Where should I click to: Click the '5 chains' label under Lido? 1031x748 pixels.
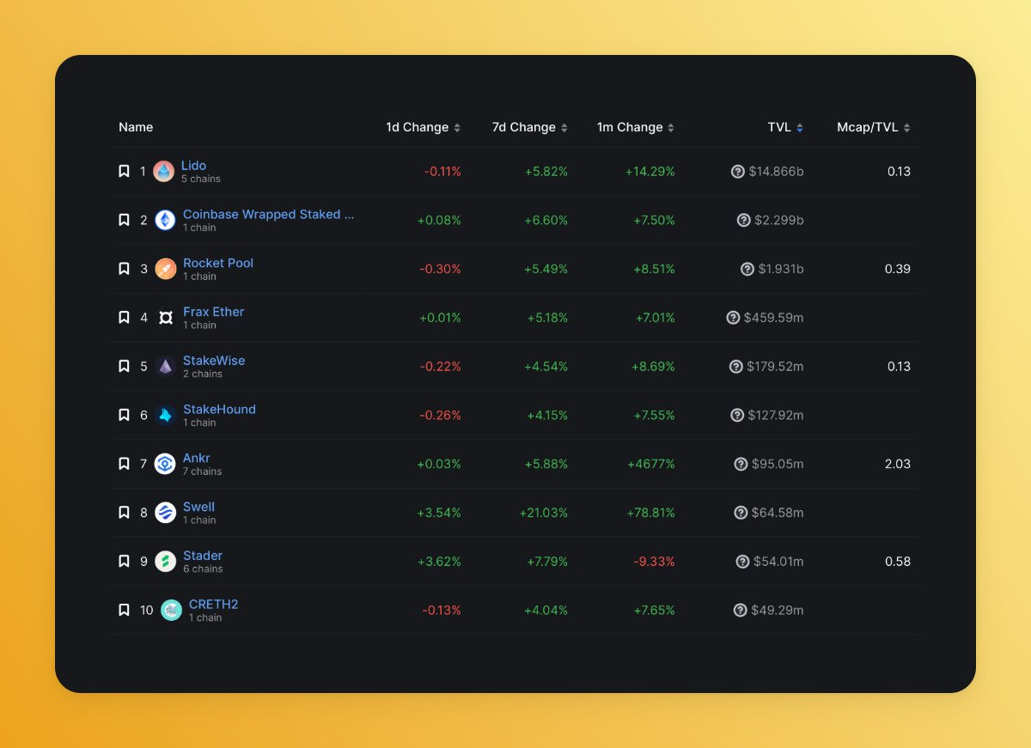pyautogui.click(x=201, y=179)
